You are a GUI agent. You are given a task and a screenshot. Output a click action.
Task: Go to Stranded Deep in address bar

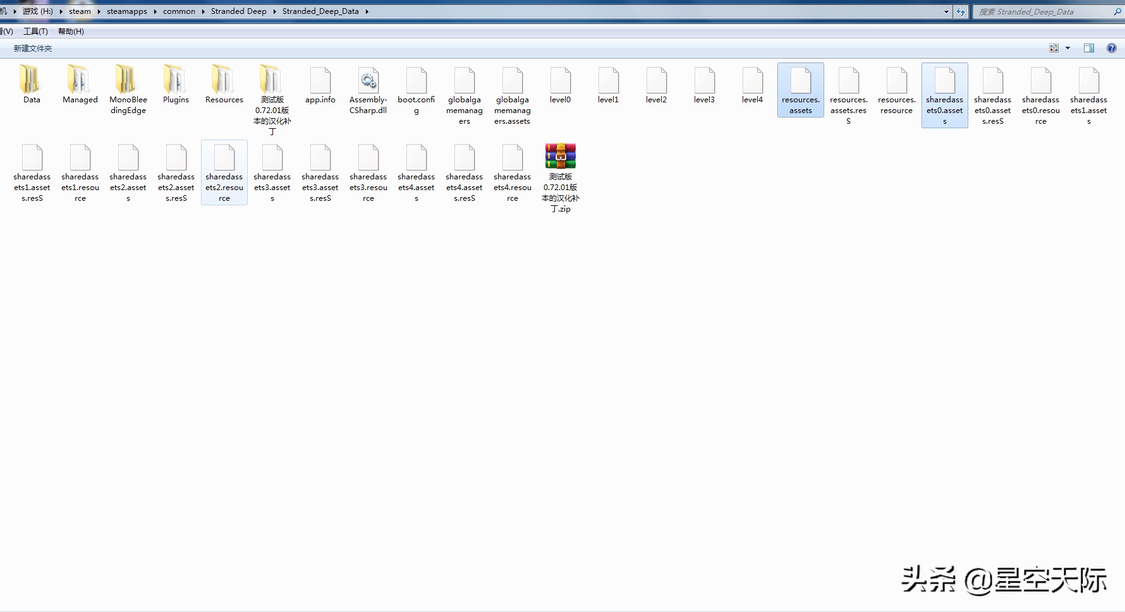239,11
